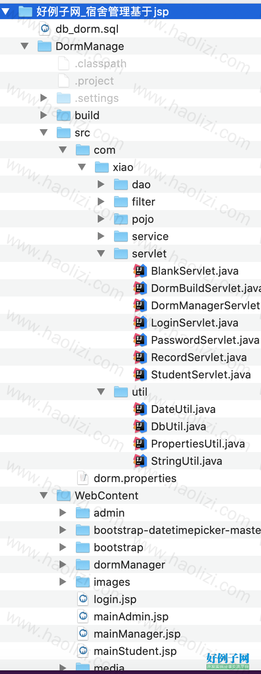Screen dimensions: 261x674
Task: Expand the images folder triangle
Action: coord(63,582)
